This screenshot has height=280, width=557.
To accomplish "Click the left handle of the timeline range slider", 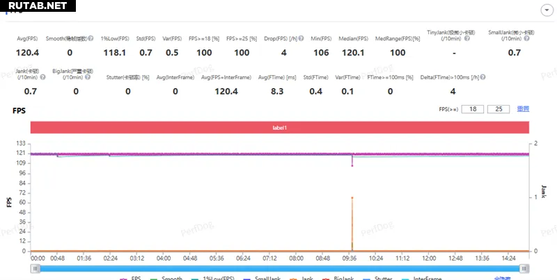I will (34, 267).
